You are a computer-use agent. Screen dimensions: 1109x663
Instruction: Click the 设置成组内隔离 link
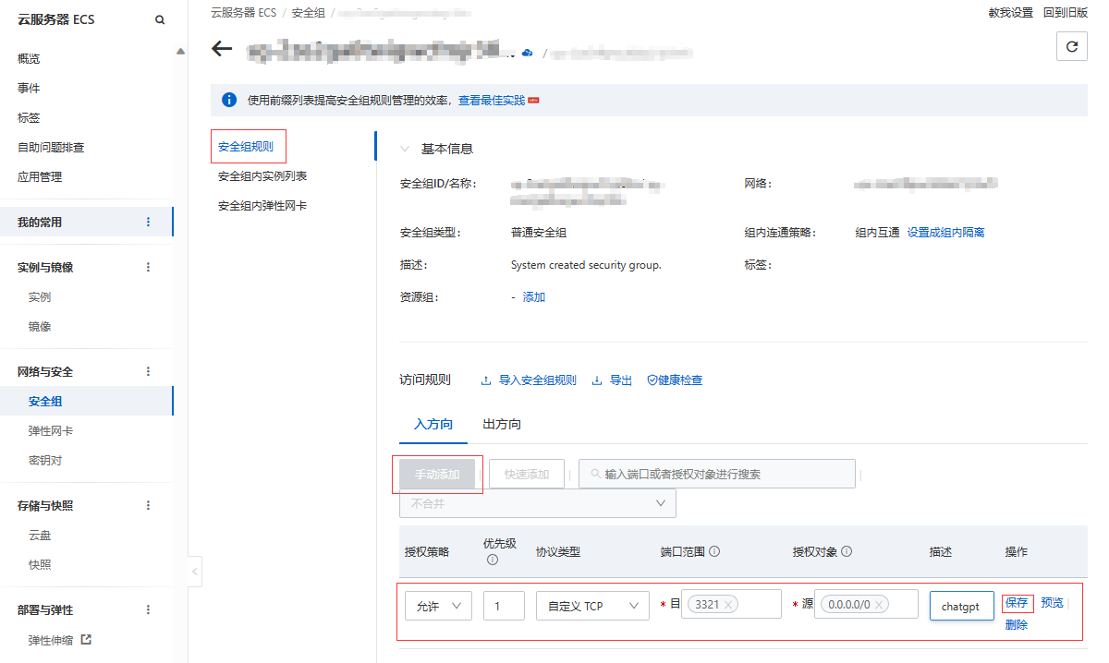[x=945, y=233]
